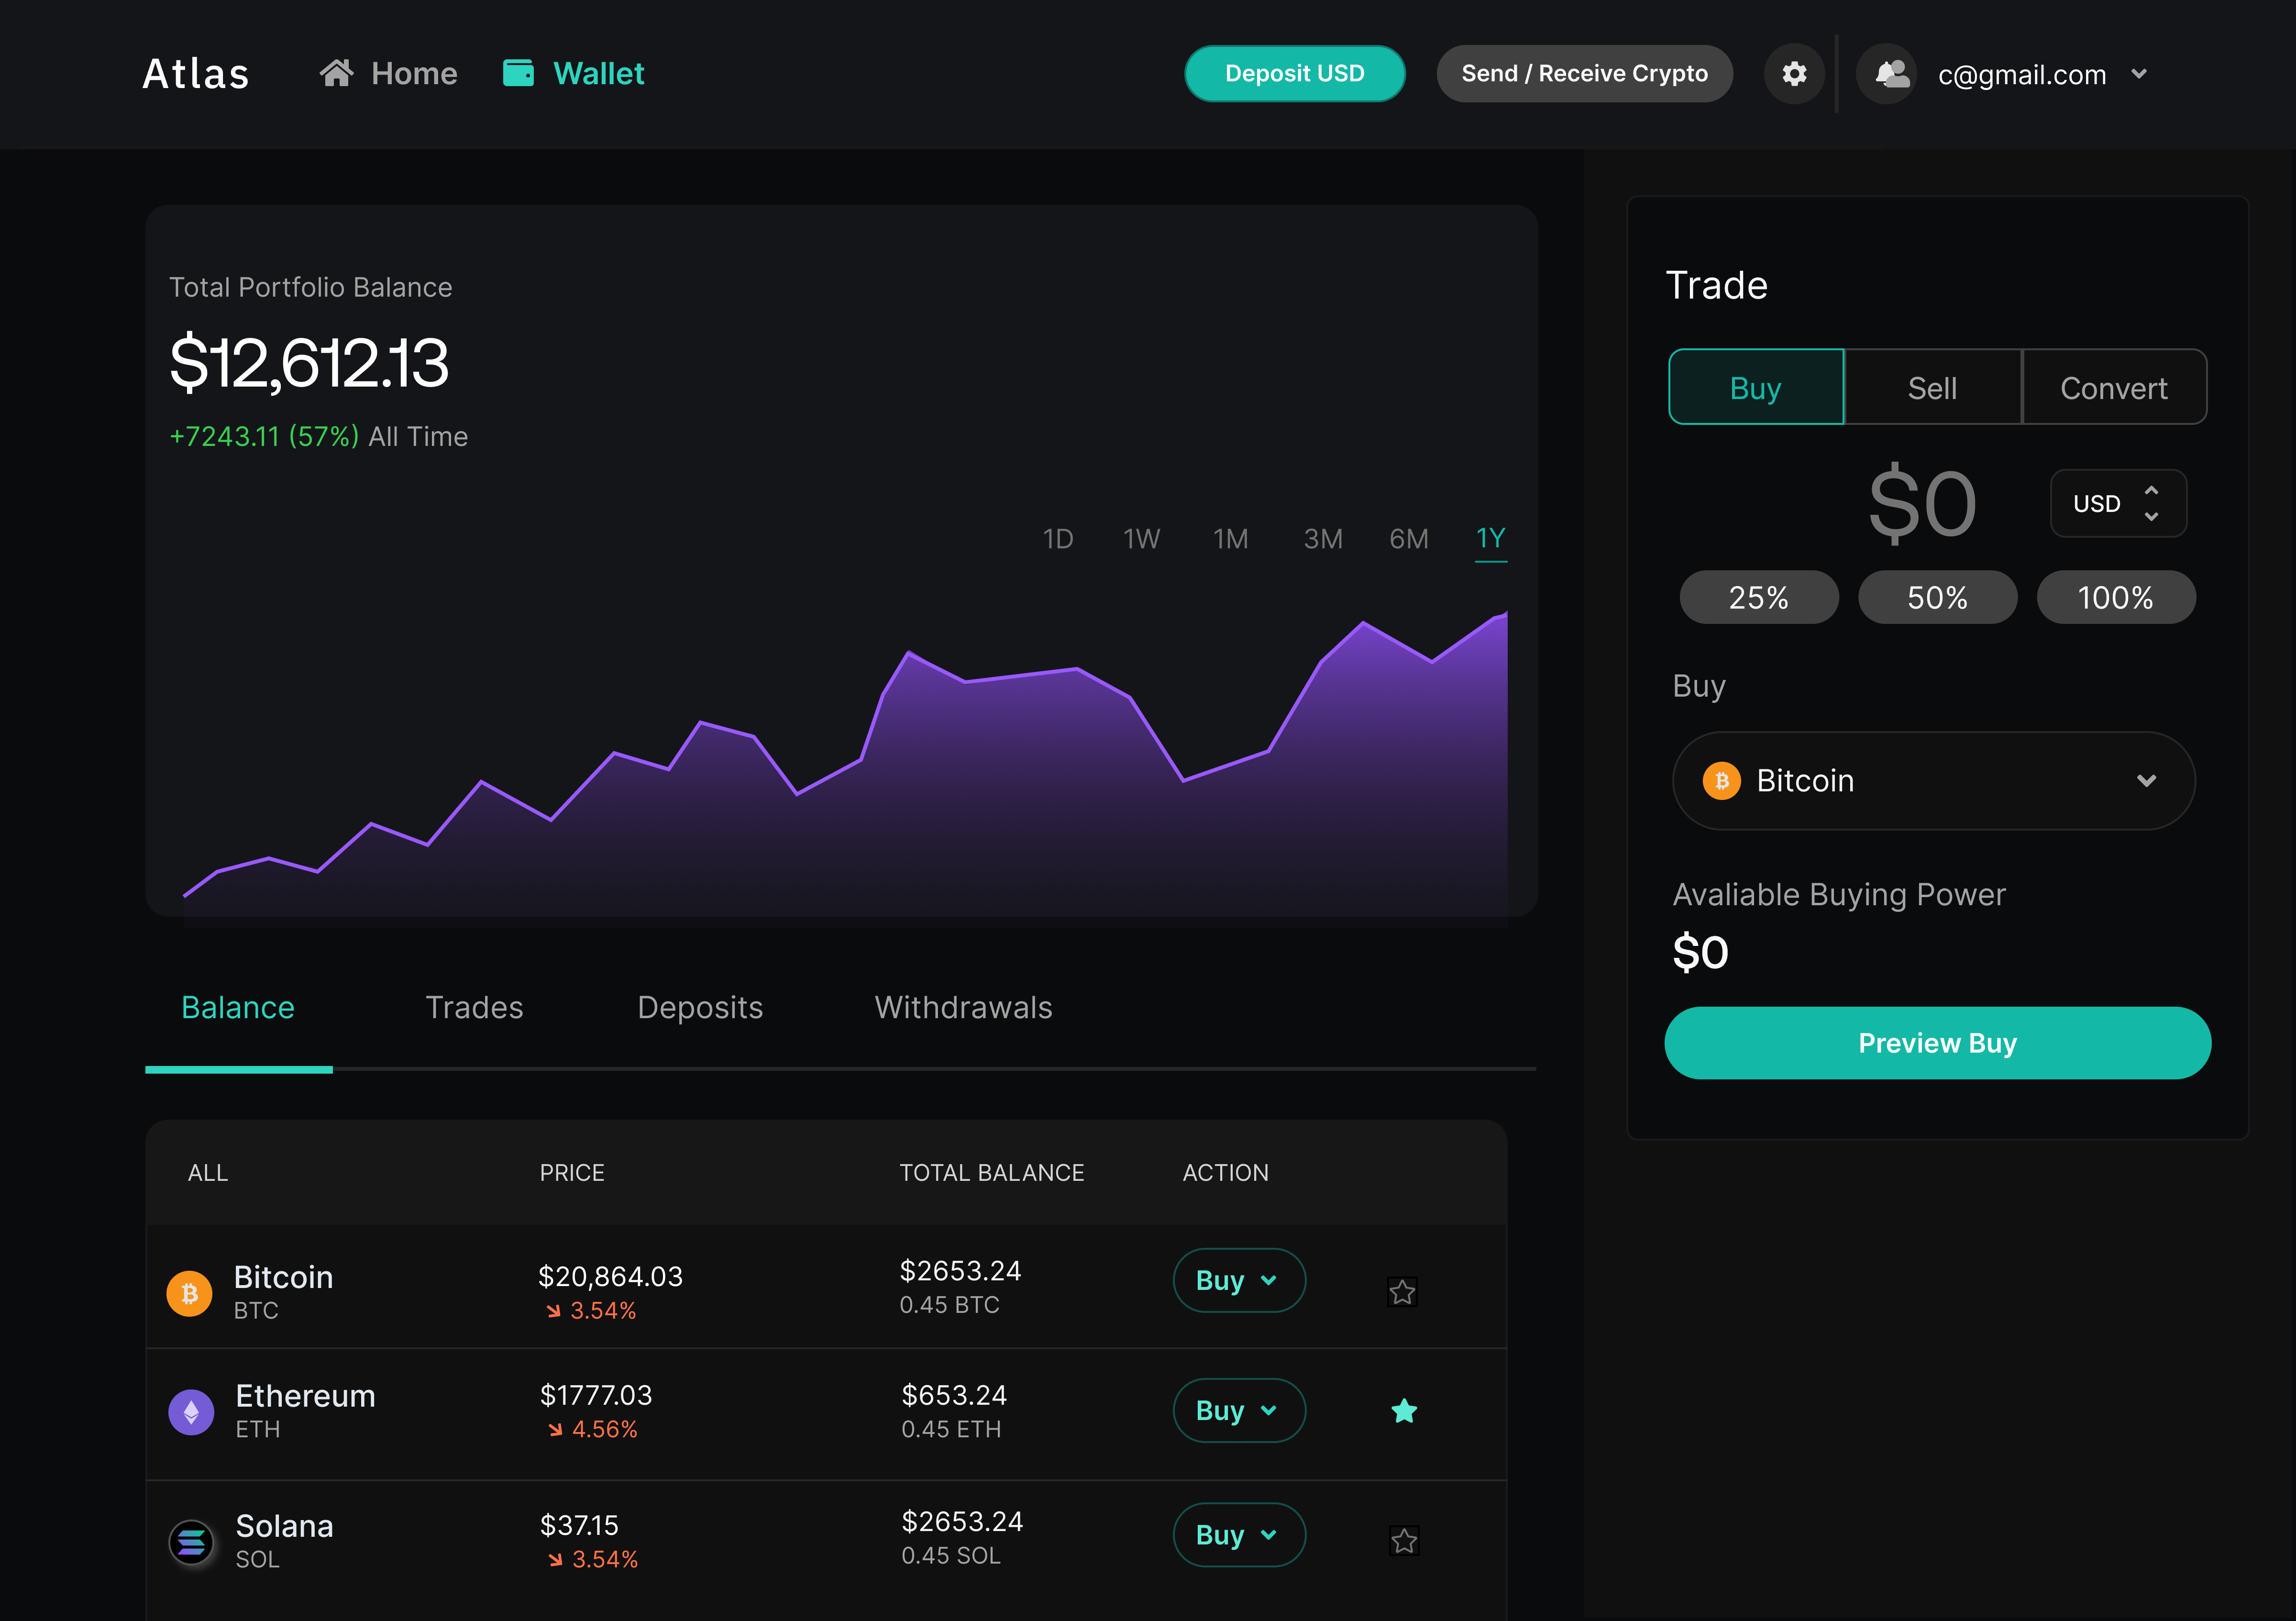
Task: Switch to the Trades tab
Action: coord(474,1008)
